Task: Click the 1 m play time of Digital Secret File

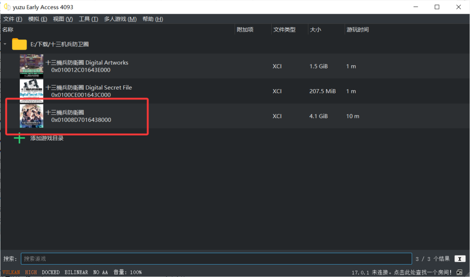Action: [351, 91]
